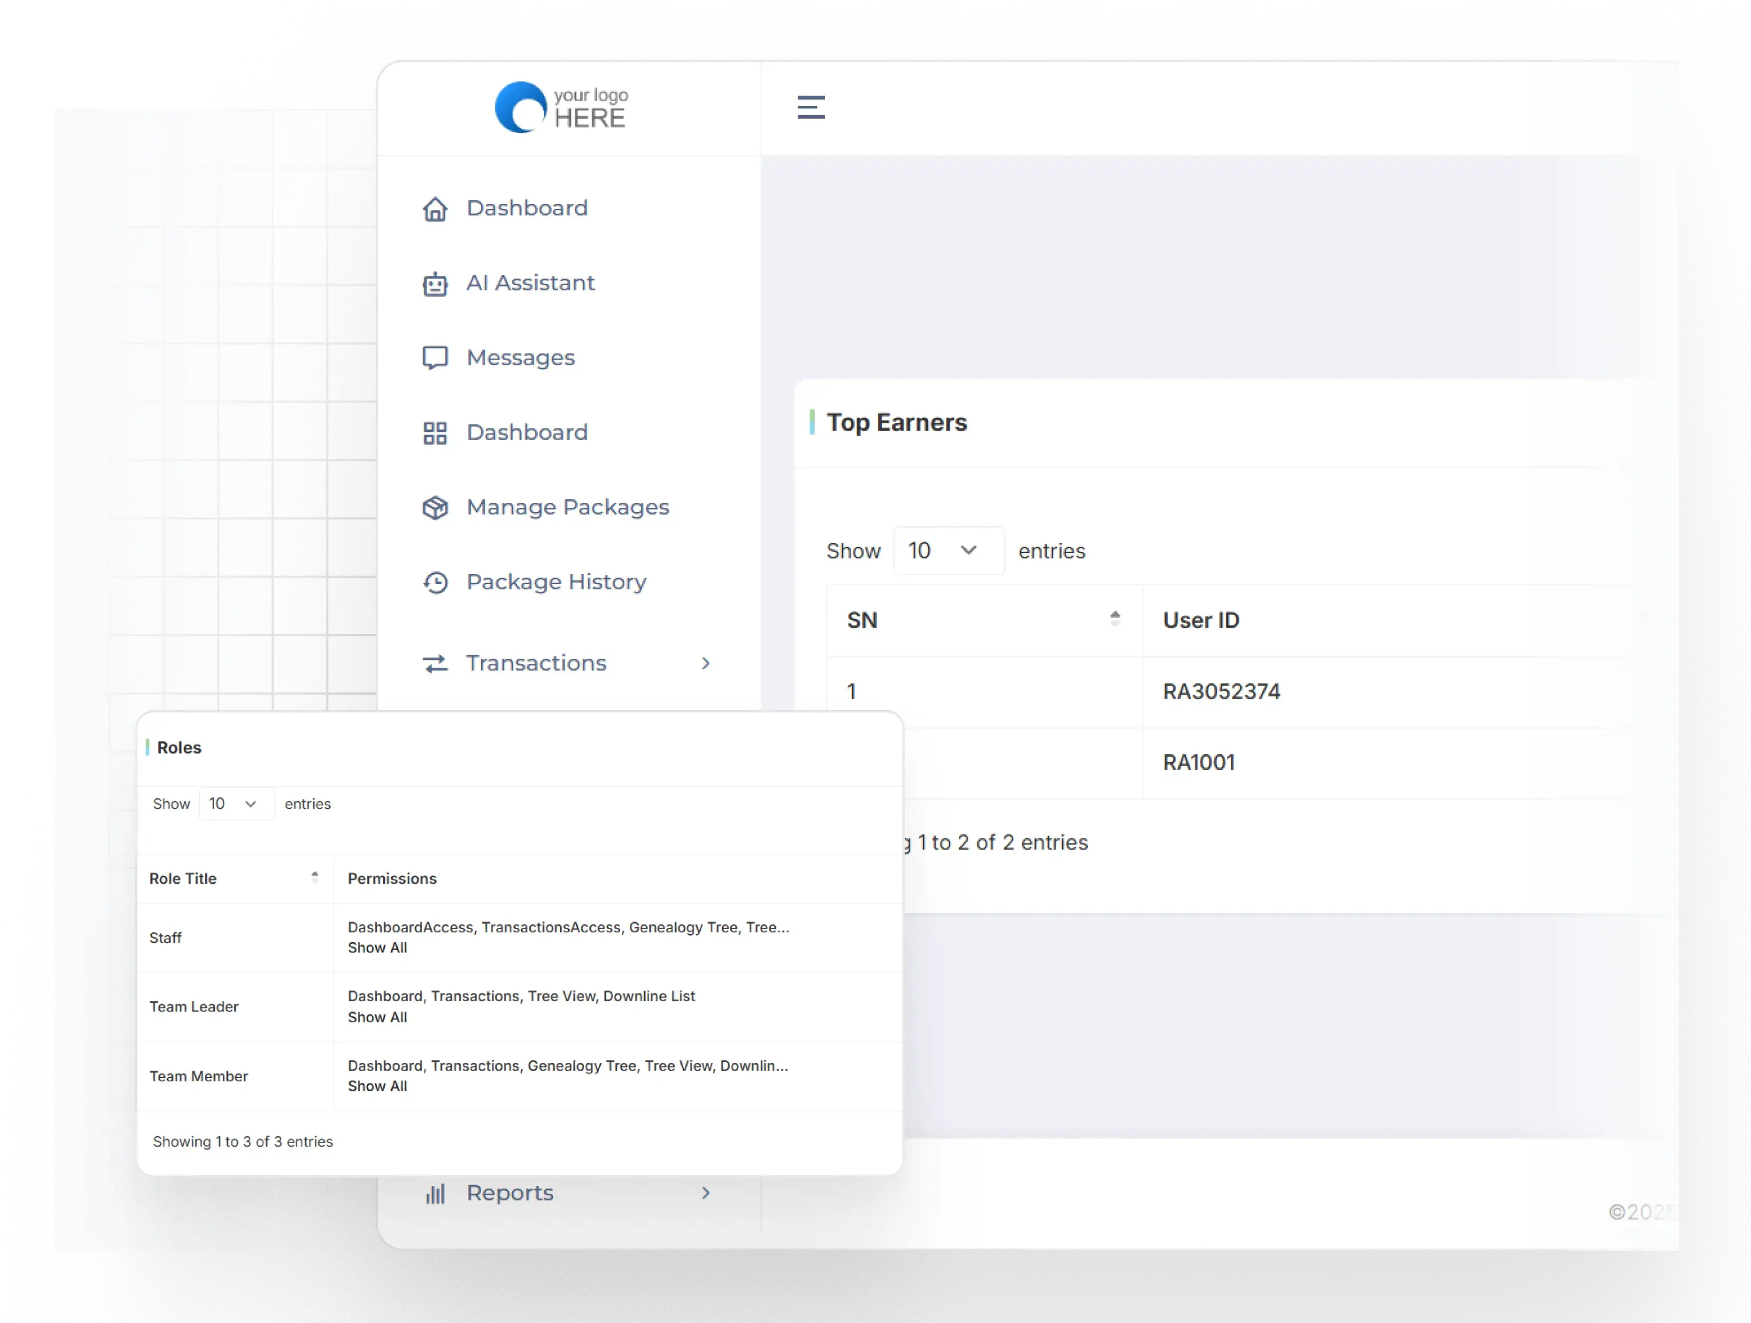
Task: Open AI Assistant via robot icon
Action: coord(435,283)
